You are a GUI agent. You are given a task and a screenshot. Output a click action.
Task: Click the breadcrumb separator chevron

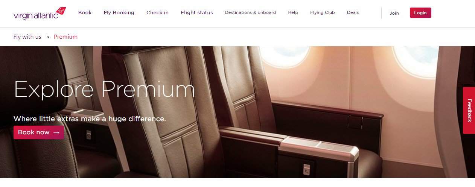pyautogui.click(x=48, y=37)
